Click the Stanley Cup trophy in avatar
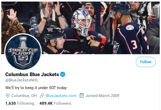Screen dimensions: 161x110 [x=23, y=43]
